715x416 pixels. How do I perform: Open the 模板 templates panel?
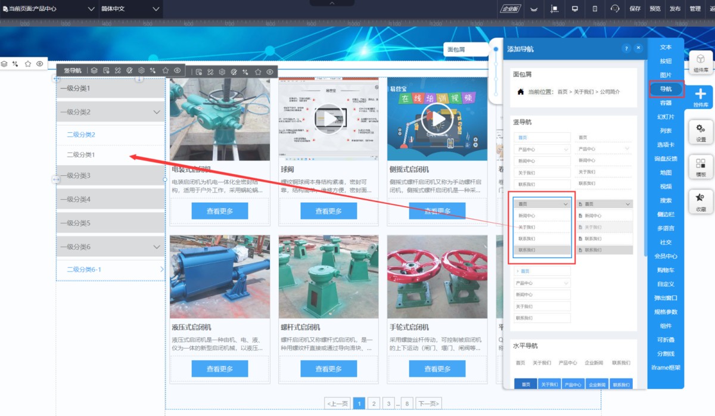coord(701,167)
